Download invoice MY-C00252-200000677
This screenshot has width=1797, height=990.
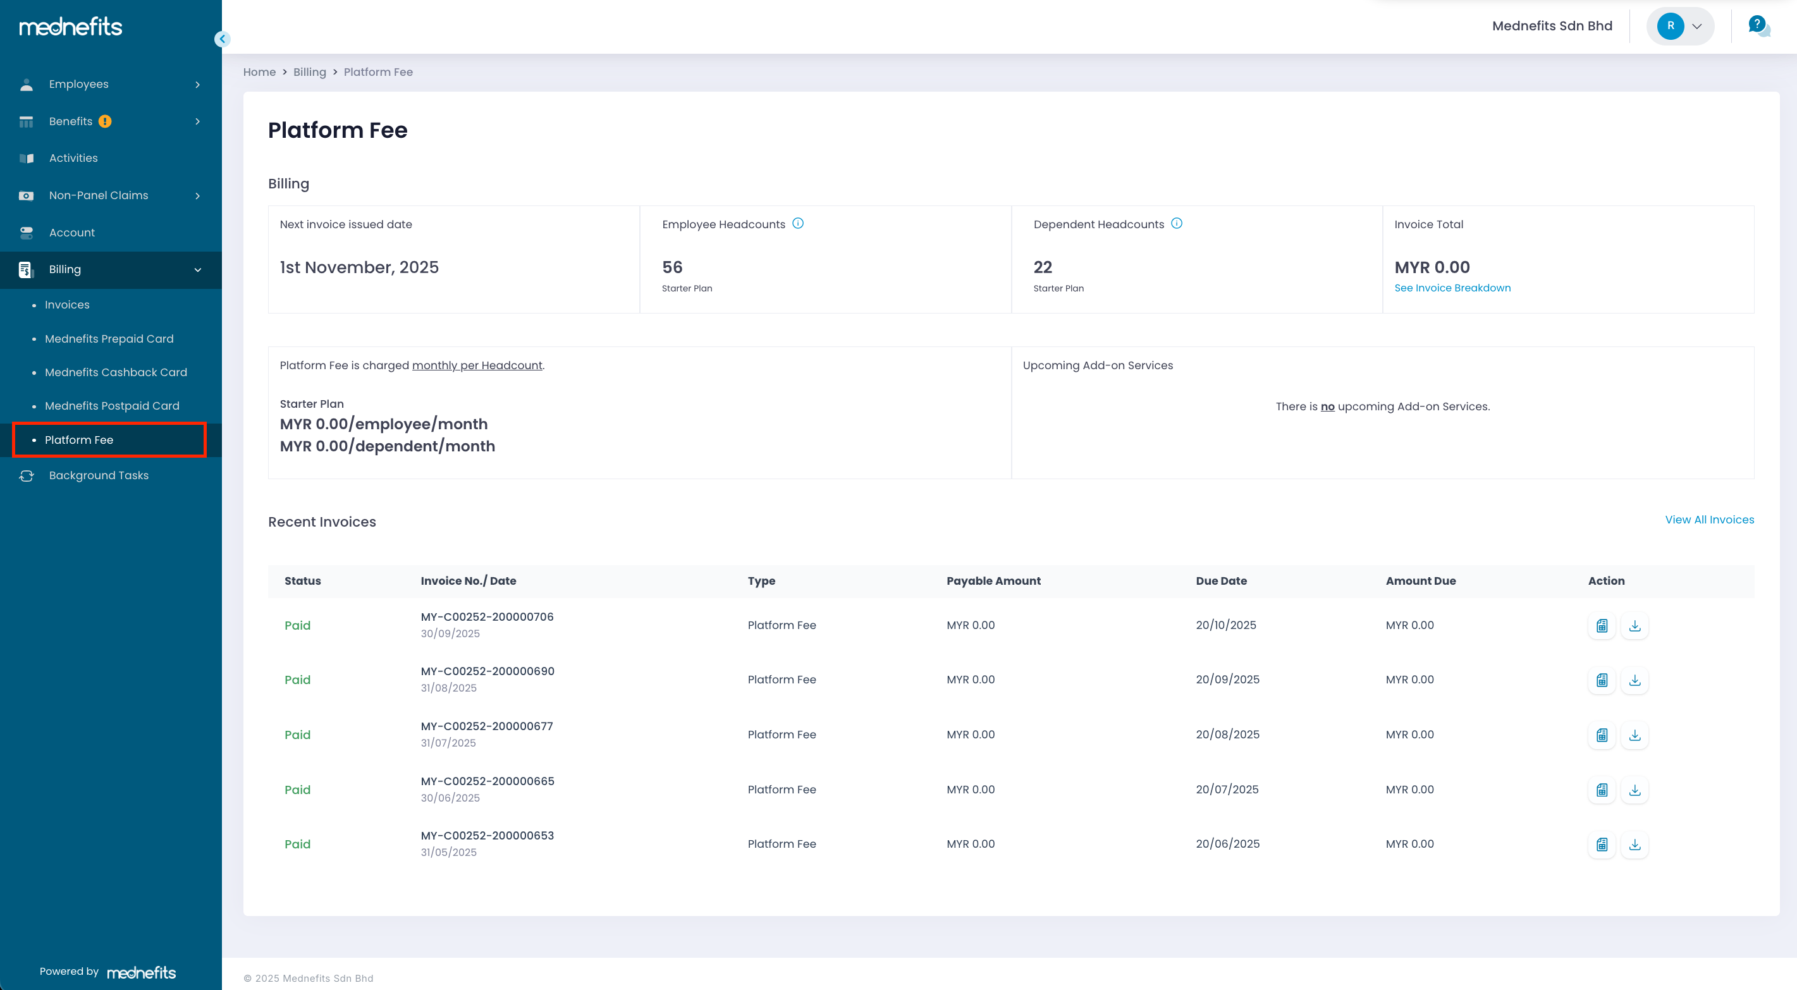(1634, 735)
